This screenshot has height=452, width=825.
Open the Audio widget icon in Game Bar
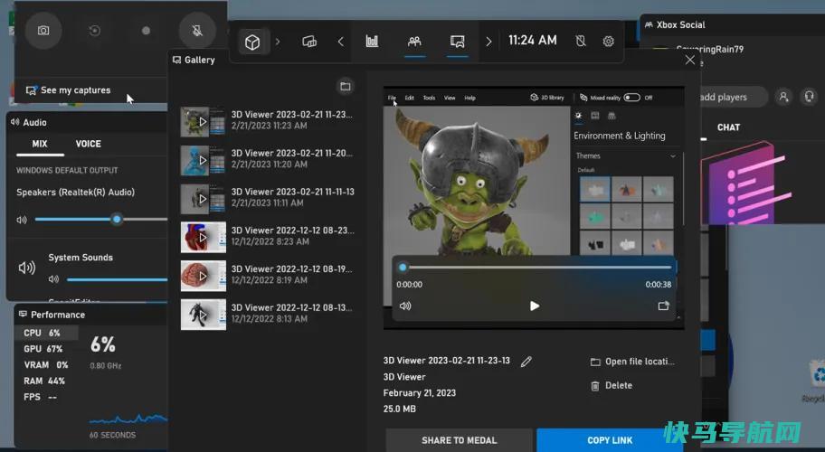tap(309, 42)
